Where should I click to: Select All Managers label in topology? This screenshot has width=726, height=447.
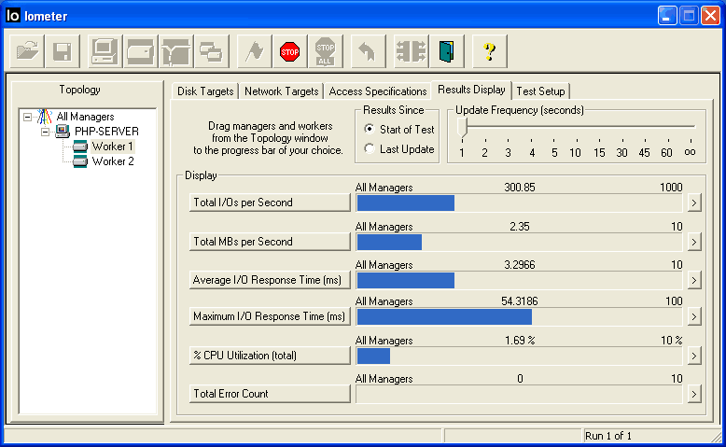[x=85, y=117]
